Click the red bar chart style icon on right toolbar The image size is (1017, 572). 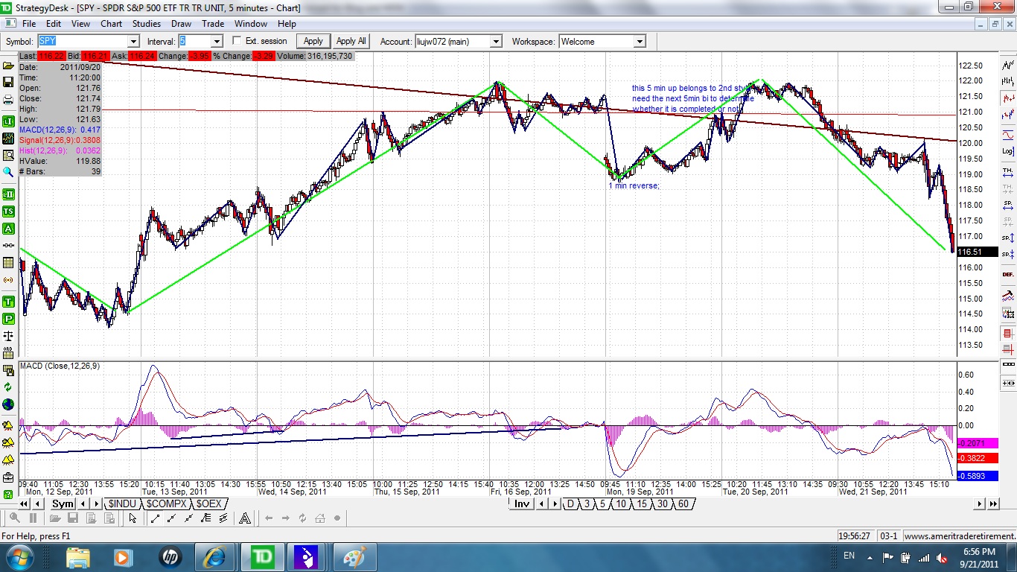click(1008, 98)
